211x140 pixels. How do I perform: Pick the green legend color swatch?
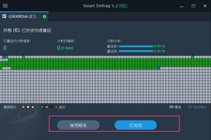coord(42,107)
